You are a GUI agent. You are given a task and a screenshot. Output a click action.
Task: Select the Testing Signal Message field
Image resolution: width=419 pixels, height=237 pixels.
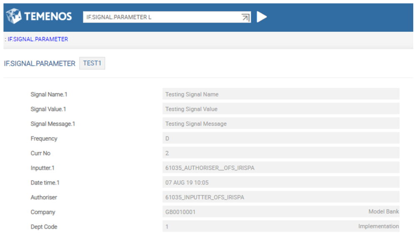point(281,124)
